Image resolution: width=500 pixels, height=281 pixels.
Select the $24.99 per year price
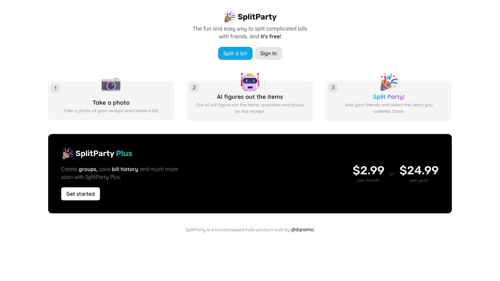coord(419,170)
